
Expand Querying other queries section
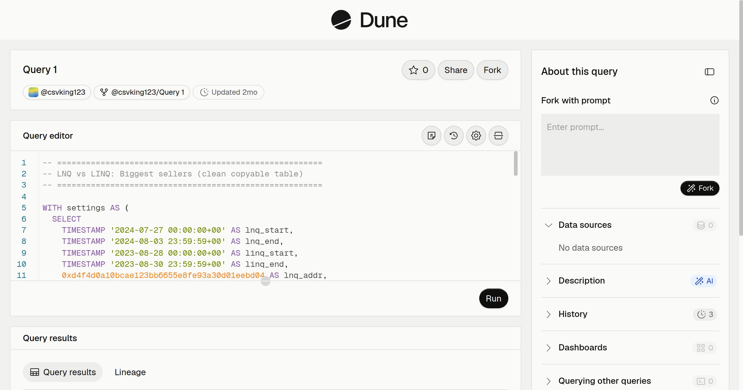point(548,381)
